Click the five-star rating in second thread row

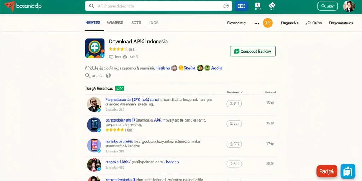point(115,130)
